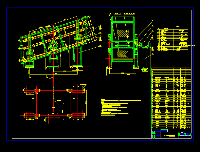Select the circular exciter wheel in side view

[53, 45]
